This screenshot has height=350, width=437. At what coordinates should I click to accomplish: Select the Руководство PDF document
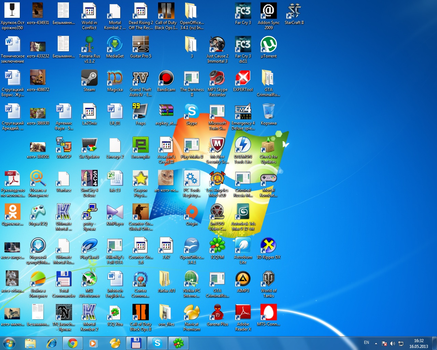[12, 184]
